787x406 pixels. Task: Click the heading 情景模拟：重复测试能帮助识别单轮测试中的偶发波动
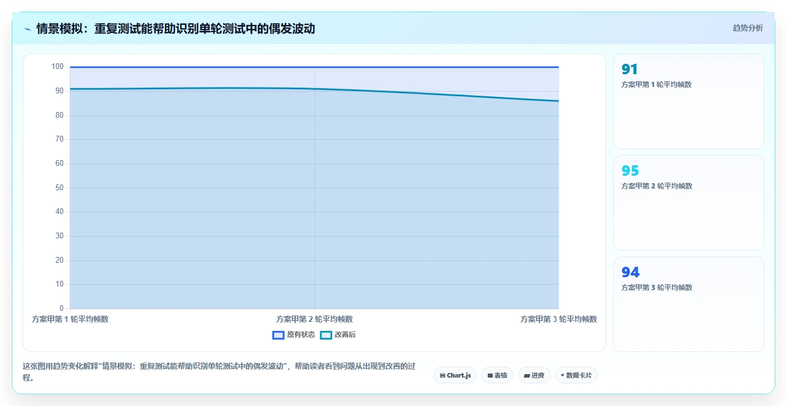[x=176, y=28]
